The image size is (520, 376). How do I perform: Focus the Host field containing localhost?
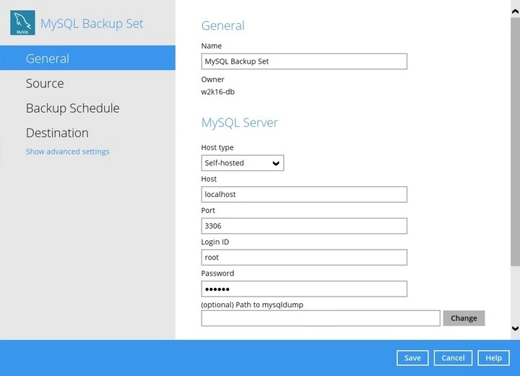coord(303,194)
